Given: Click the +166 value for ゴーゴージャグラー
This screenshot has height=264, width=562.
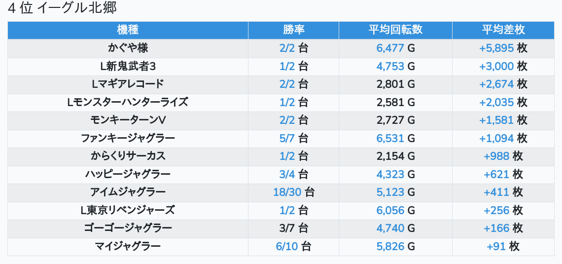Looking at the screenshot, I should 496,228.
